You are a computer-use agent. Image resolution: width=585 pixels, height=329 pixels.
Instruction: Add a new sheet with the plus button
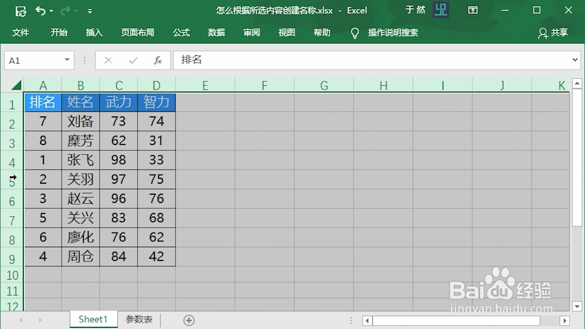[189, 320]
